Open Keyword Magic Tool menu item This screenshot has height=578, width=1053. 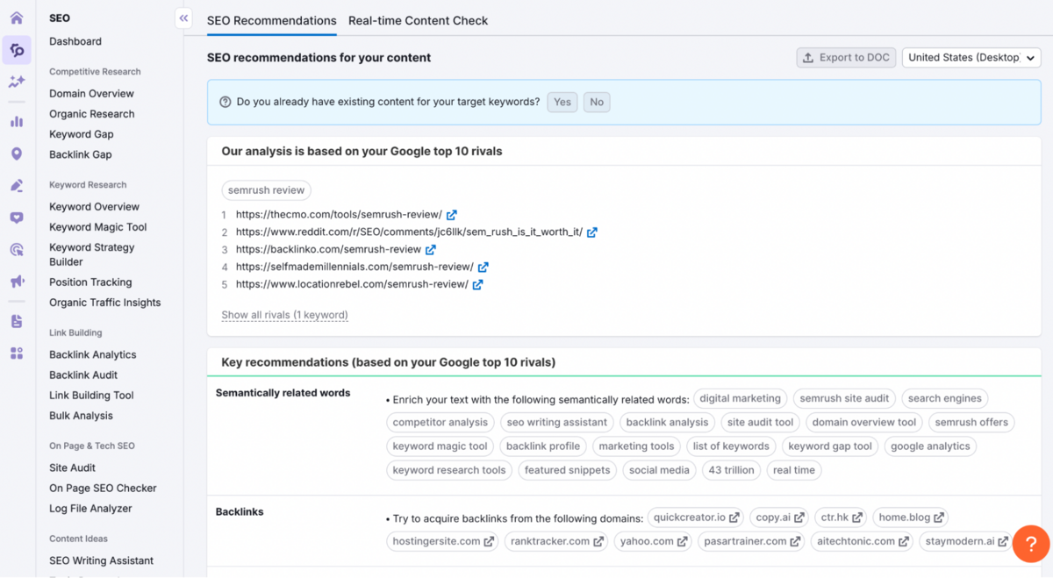tap(97, 227)
